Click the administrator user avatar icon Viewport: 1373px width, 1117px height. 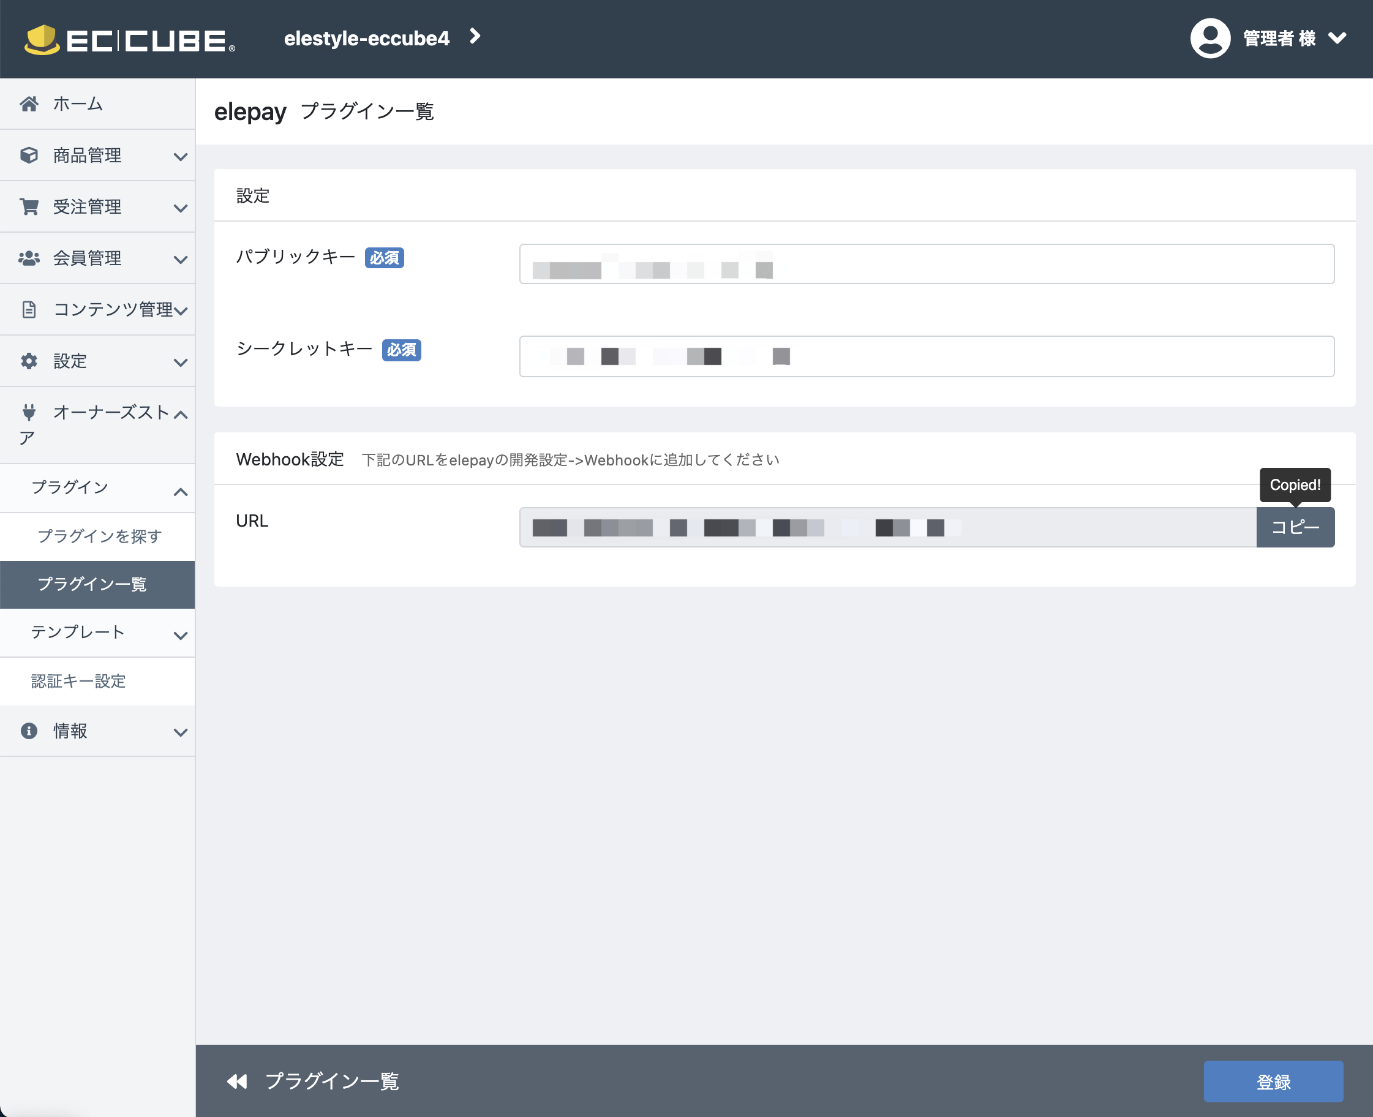coord(1209,39)
